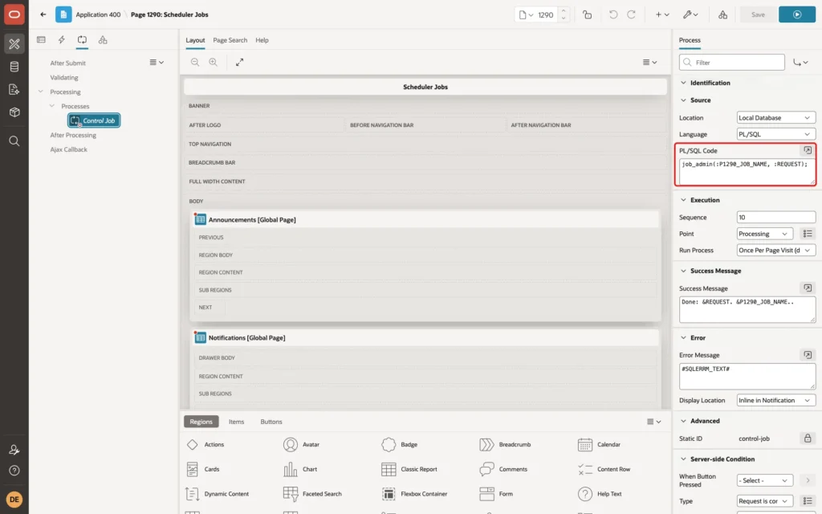
Task: Open Point quick pick list icon
Action: (x=808, y=234)
